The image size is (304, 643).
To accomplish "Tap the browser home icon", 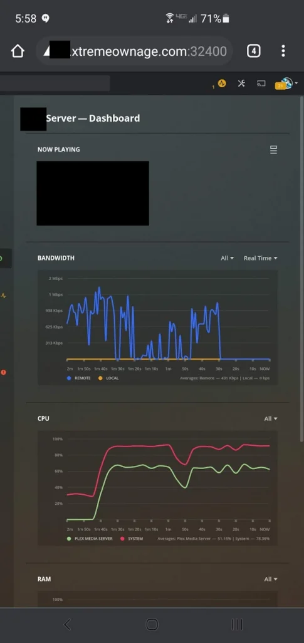I will 18,51.
